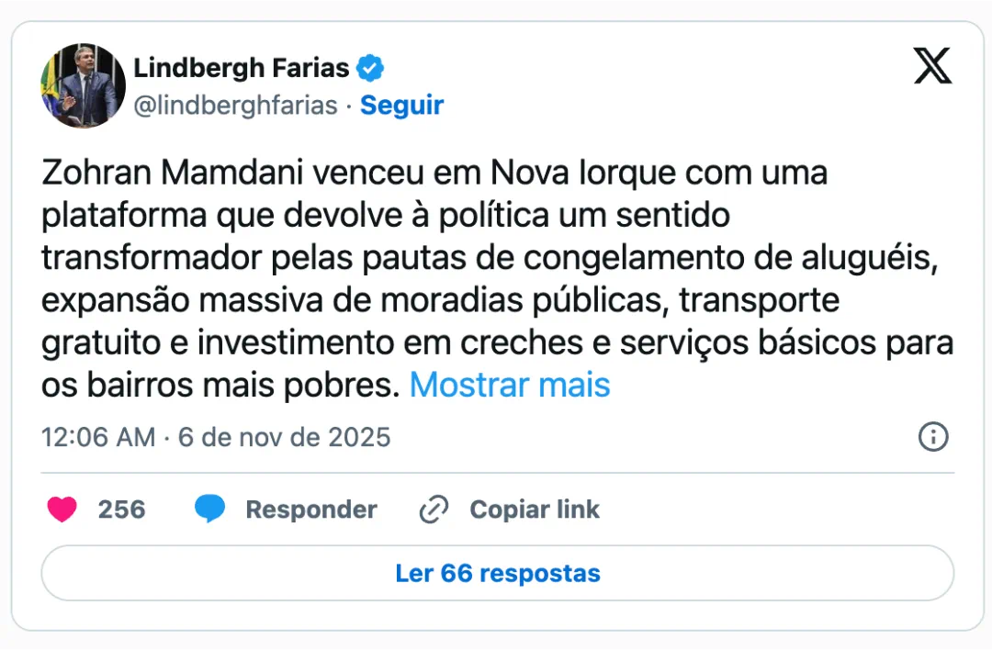Open the Lindbergh Farias display name
Viewport: 992px width, 650px height.
(242, 68)
